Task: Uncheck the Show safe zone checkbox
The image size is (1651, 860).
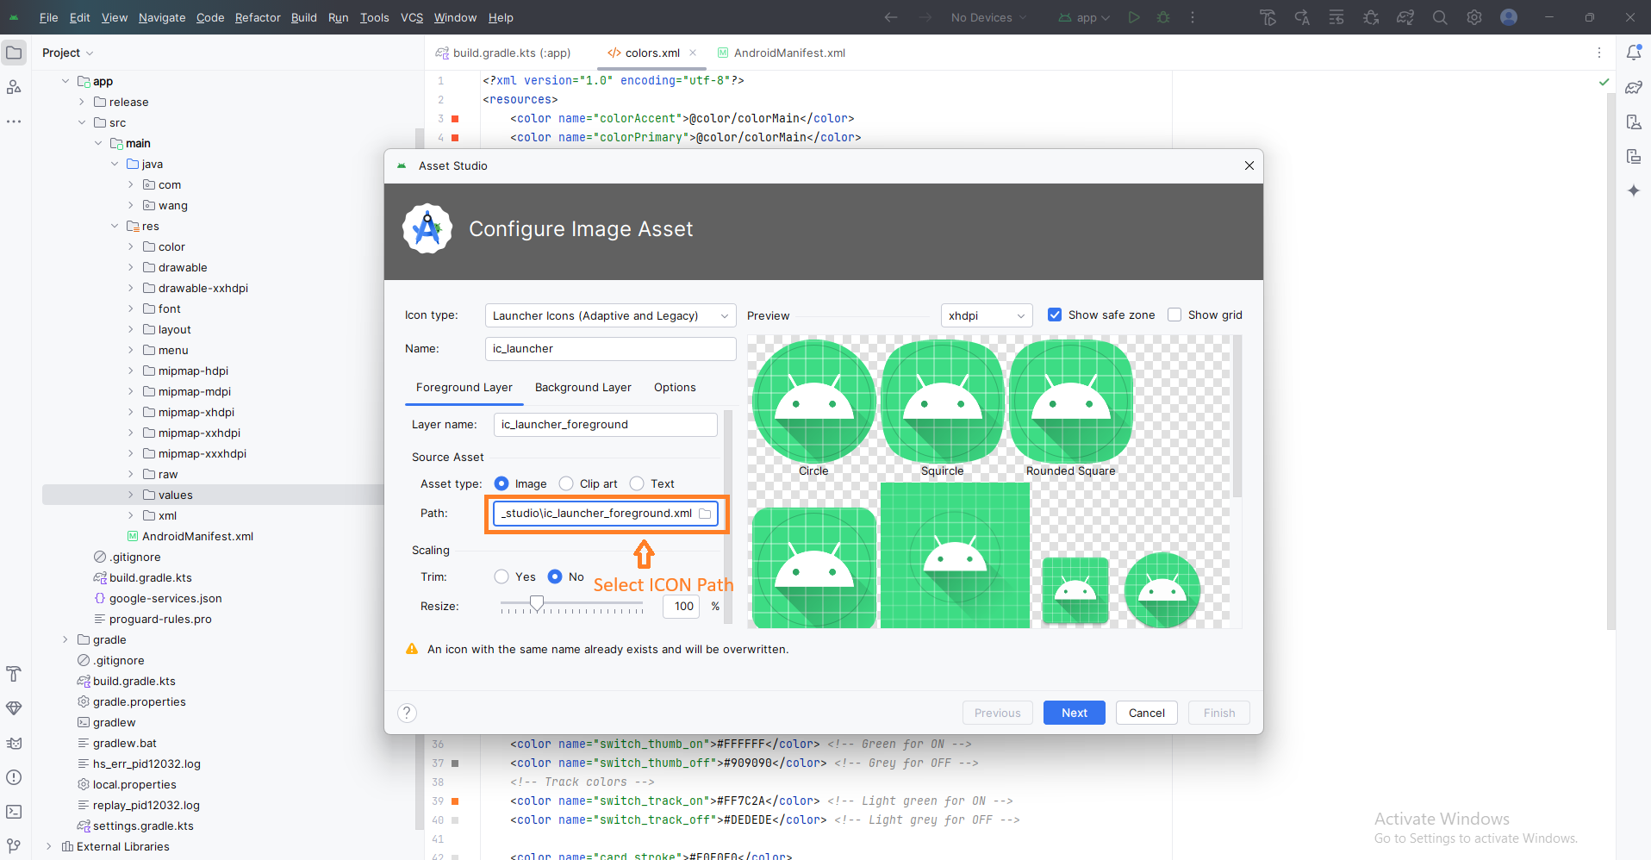Action: pos(1055,315)
